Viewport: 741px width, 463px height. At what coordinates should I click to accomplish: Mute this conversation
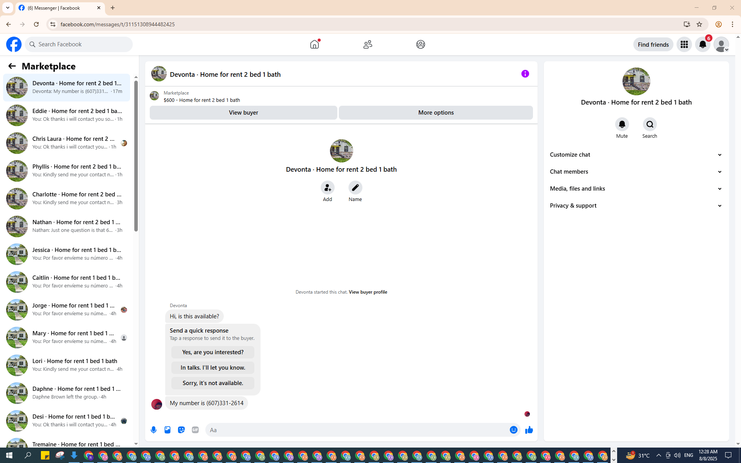622,125
